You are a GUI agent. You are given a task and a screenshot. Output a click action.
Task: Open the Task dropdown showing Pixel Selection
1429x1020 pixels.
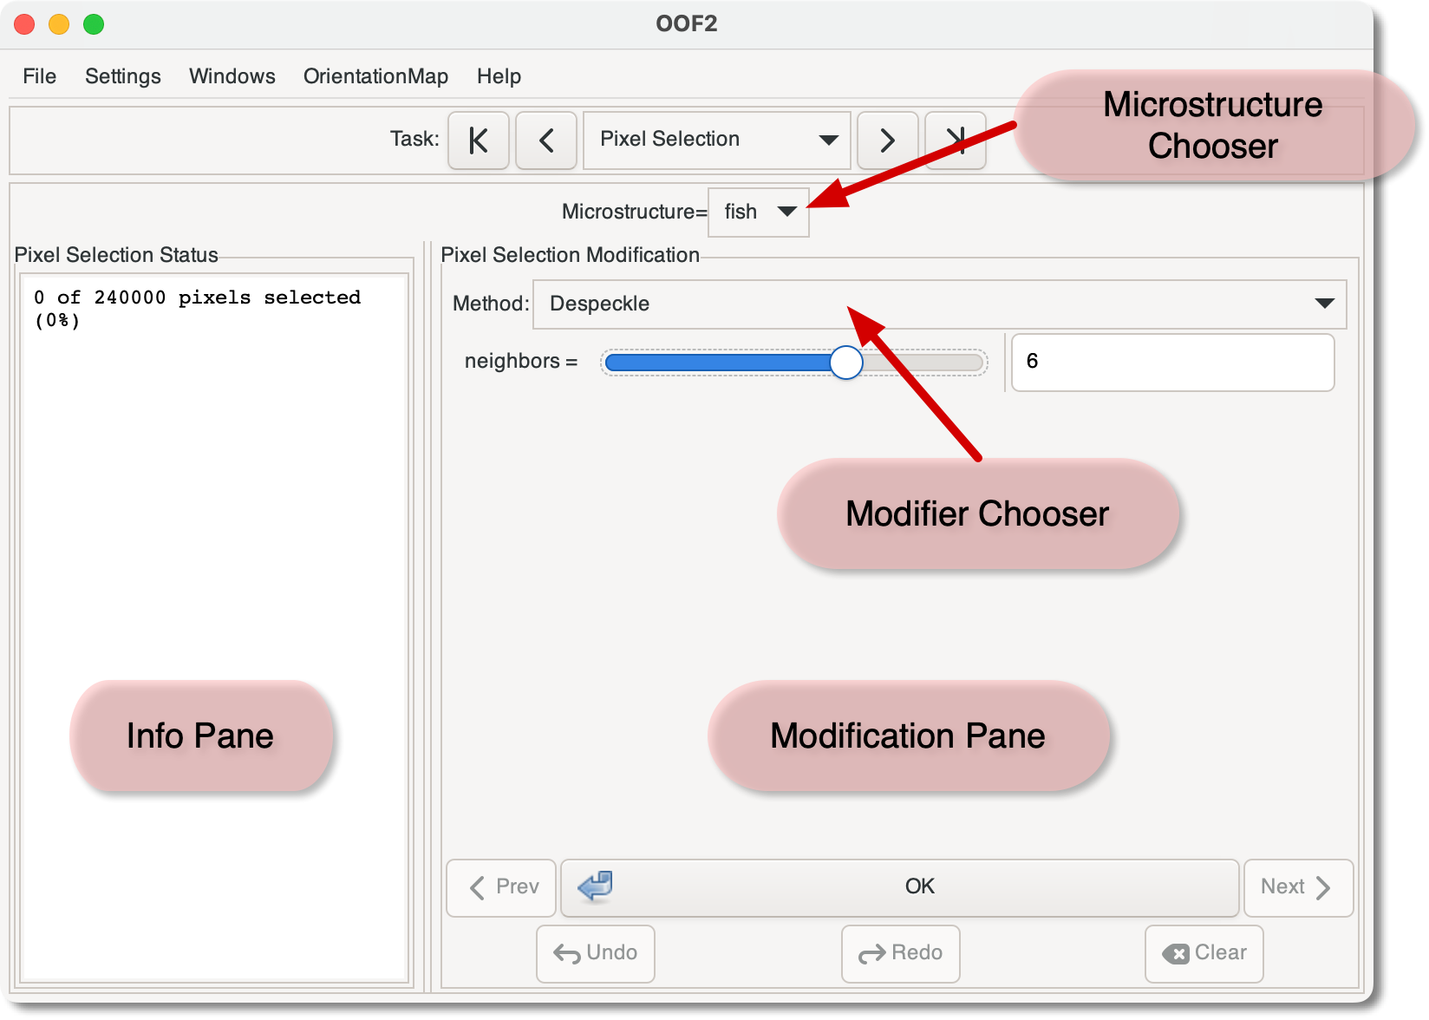coord(717,140)
